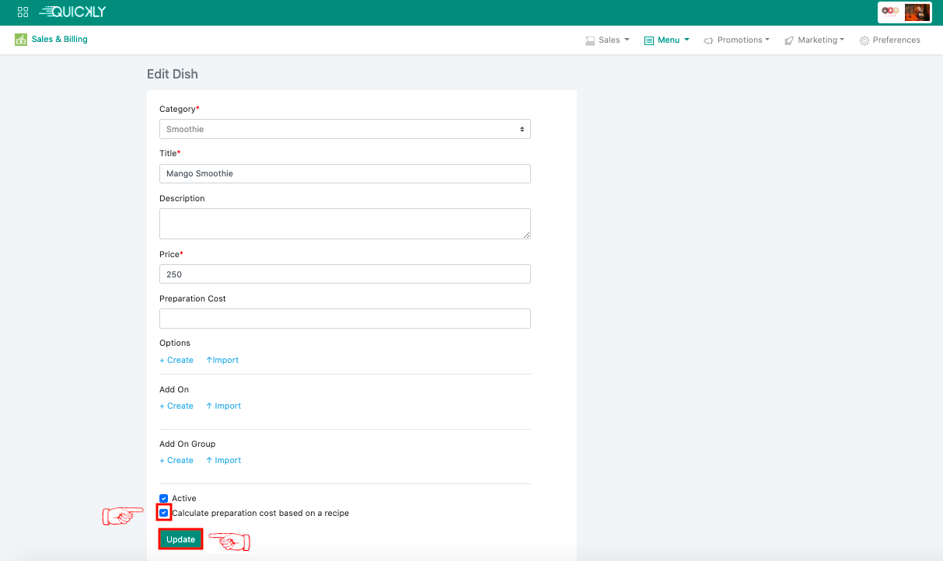Click the Promotions megaphone icon
943x561 pixels.
[x=708, y=40]
